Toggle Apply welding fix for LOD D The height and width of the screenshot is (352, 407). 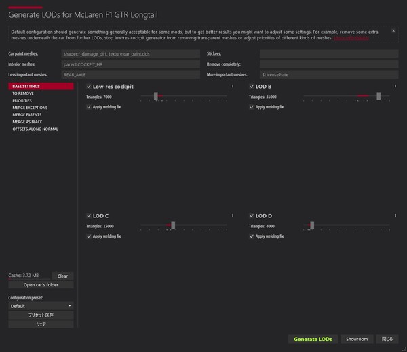click(x=252, y=236)
